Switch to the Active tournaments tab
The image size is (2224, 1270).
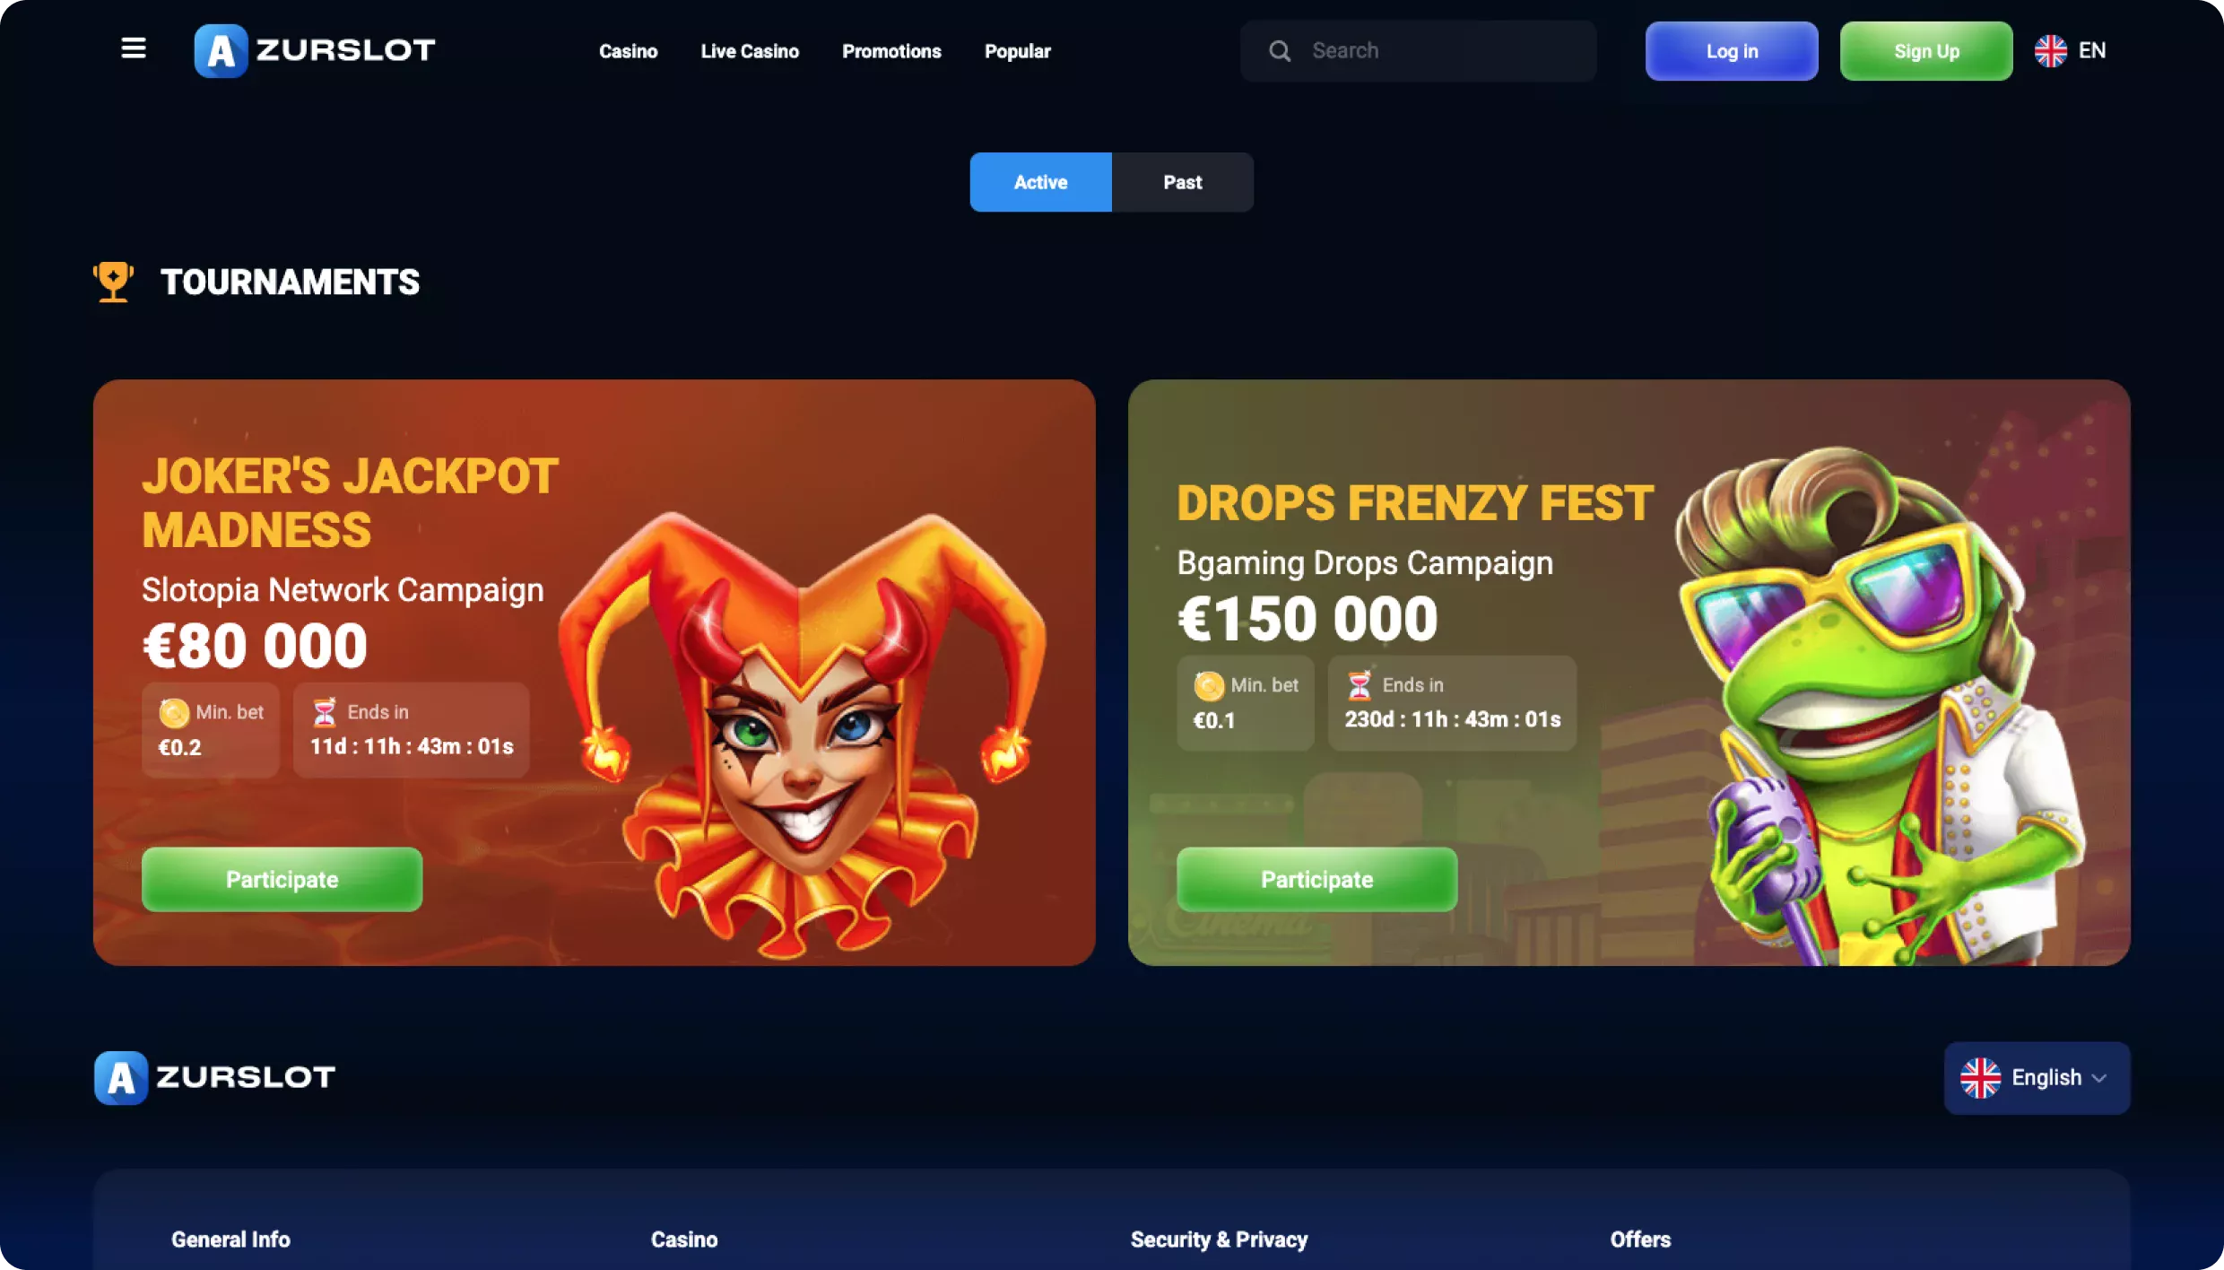click(1040, 182)
